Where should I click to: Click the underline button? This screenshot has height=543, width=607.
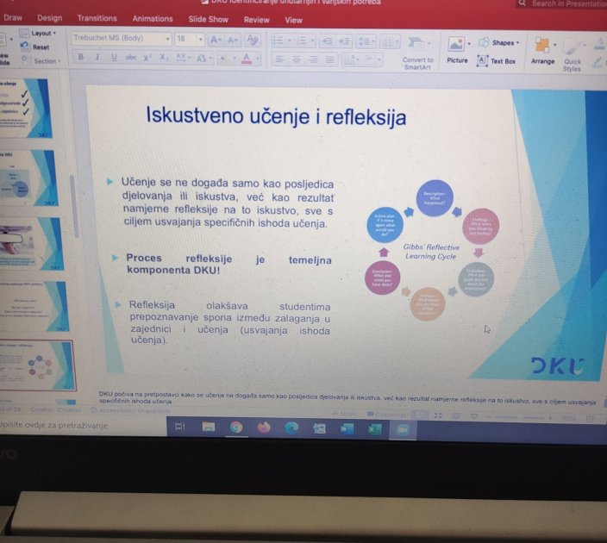coord(114,58)
